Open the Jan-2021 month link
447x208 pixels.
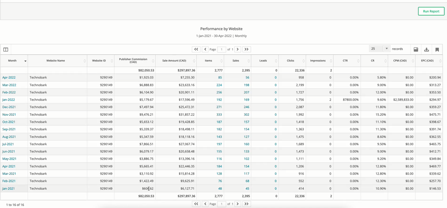coord(8,188)
